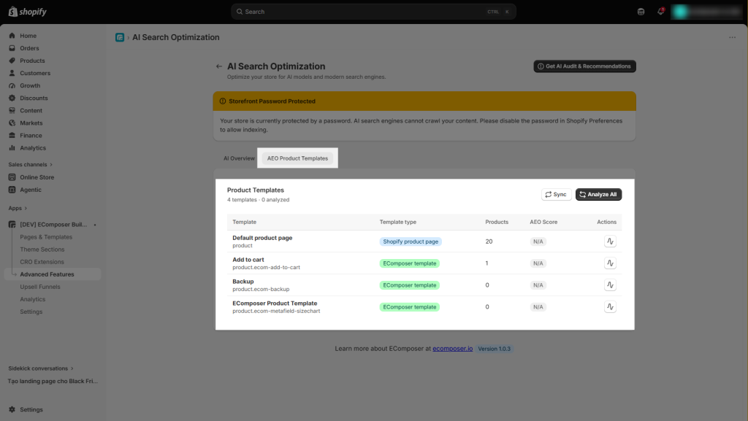The width and height of the screenshot is (748, 421).
Task: Open EComposer Analytics submenu item
Action: click(x=32, y=299)
